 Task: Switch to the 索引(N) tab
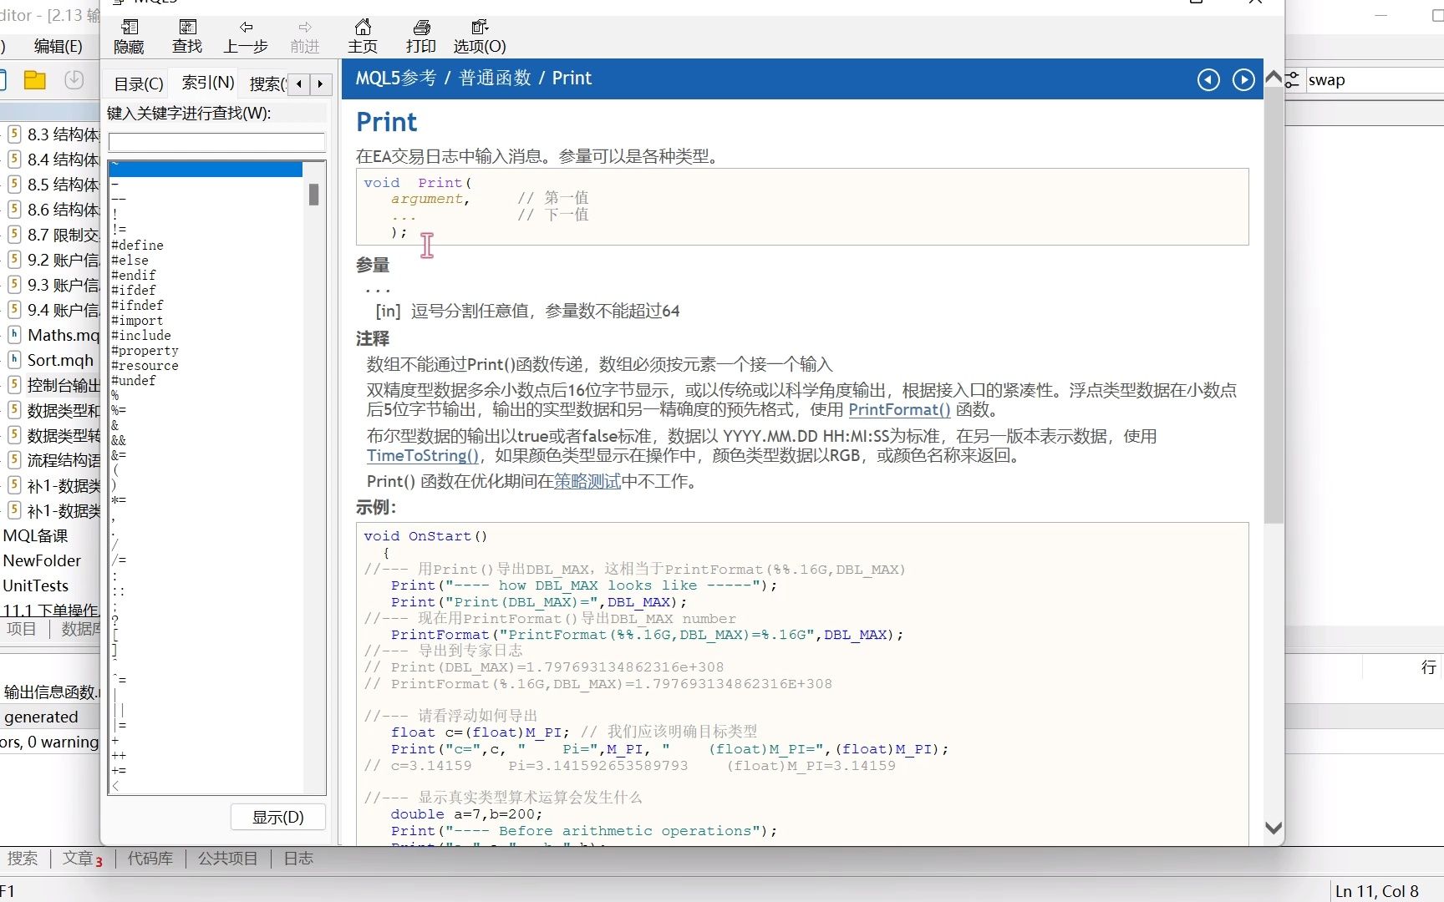click(x=208, y=83)
